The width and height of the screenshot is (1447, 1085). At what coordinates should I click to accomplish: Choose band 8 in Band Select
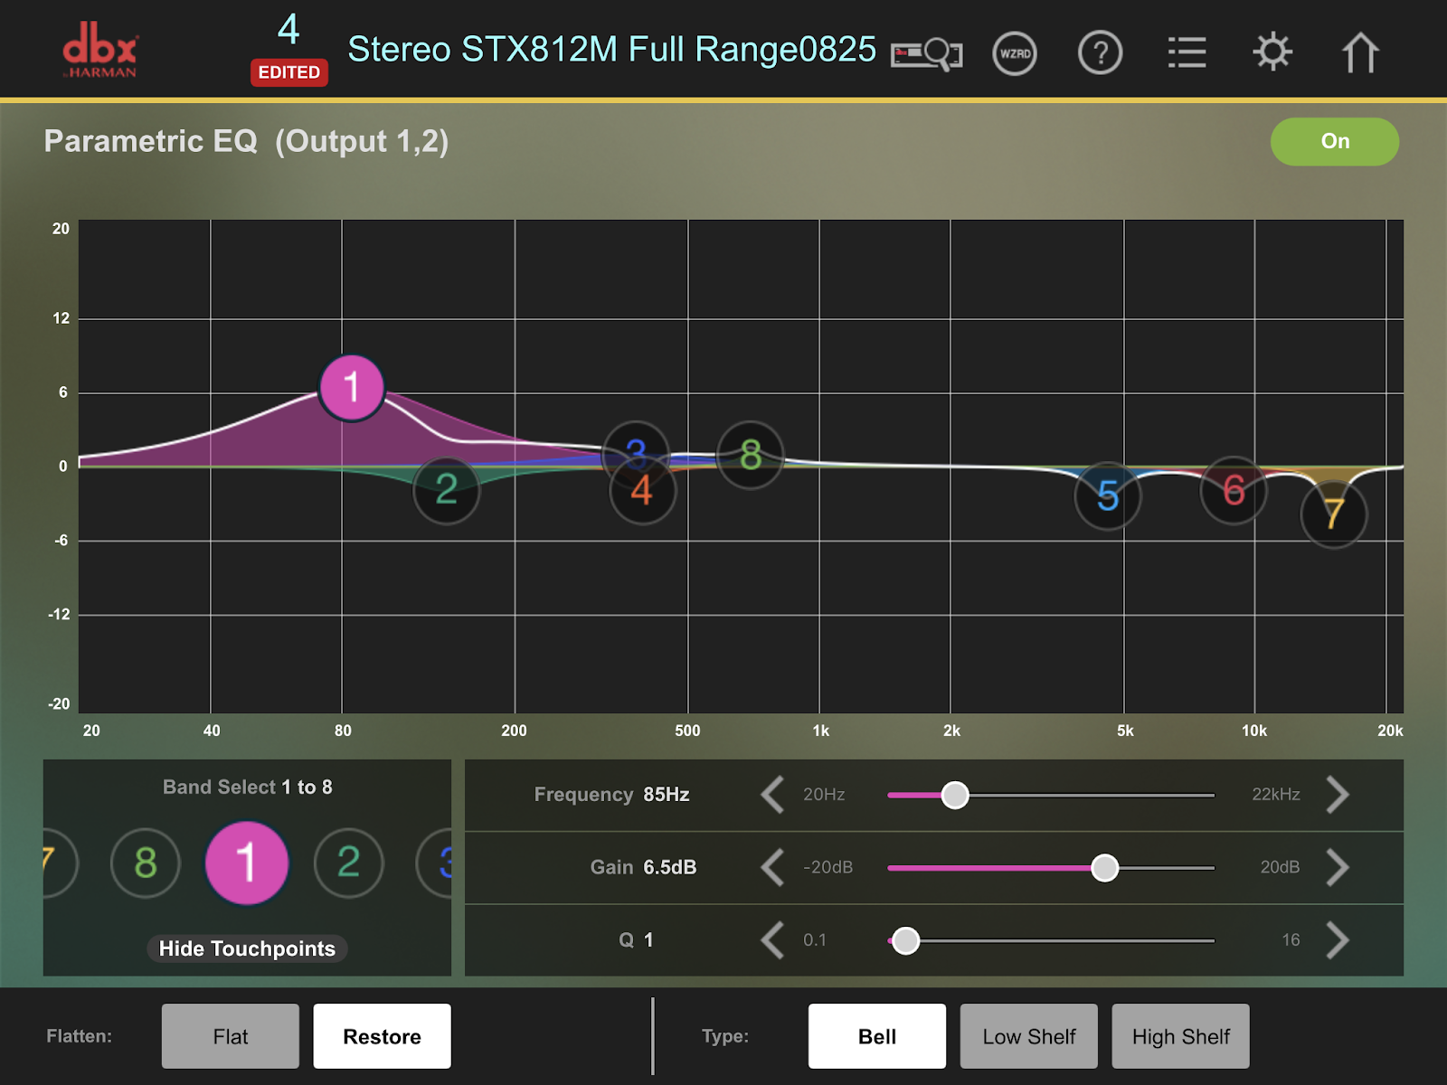click(x=146, y=863)
